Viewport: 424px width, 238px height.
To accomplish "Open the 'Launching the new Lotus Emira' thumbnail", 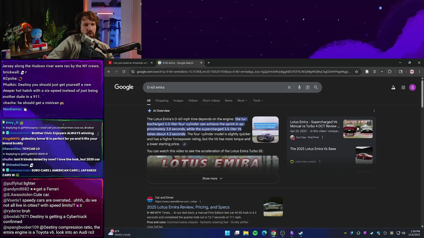I will (265, 130).
